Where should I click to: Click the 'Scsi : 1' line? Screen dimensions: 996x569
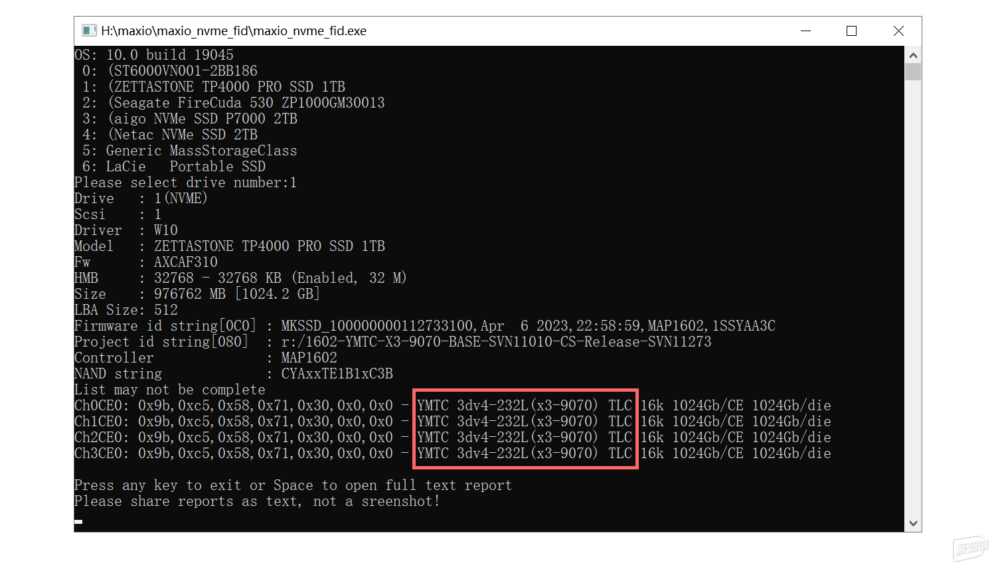[x=118, y=214]
